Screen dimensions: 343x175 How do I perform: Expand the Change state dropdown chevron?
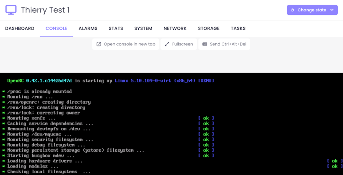332,10
